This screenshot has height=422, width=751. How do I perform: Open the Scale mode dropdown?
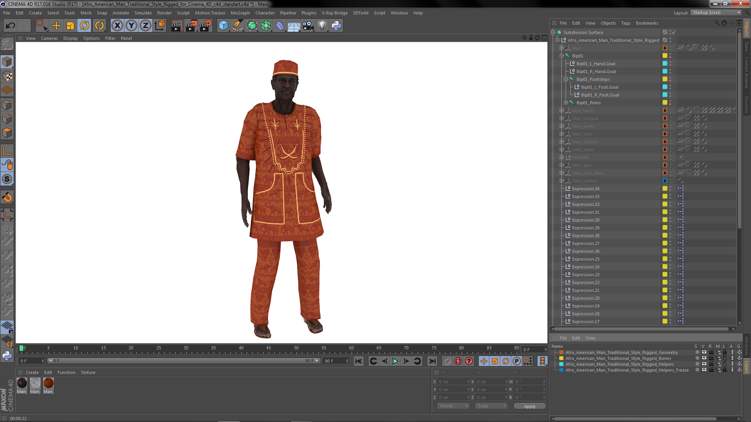pyautogui.click(x=491, y=406)
